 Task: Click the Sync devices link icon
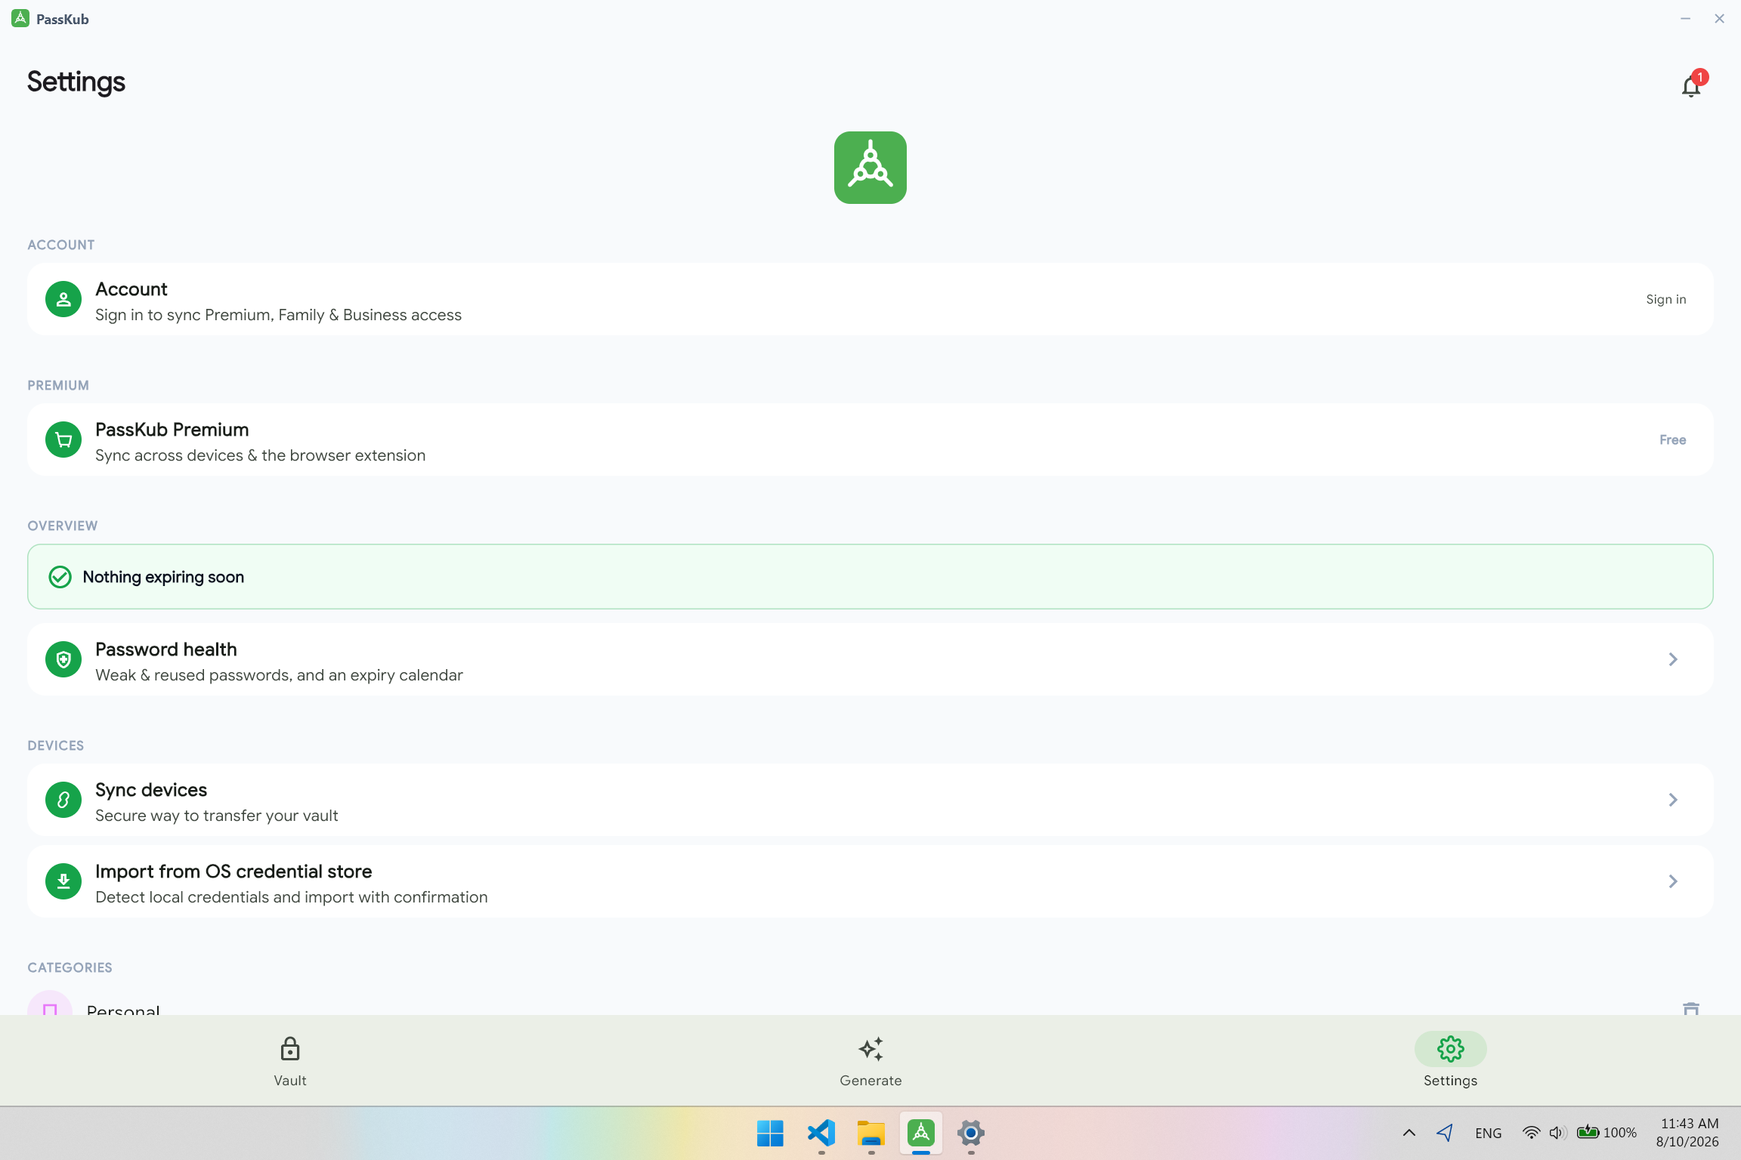click(63, 801)
